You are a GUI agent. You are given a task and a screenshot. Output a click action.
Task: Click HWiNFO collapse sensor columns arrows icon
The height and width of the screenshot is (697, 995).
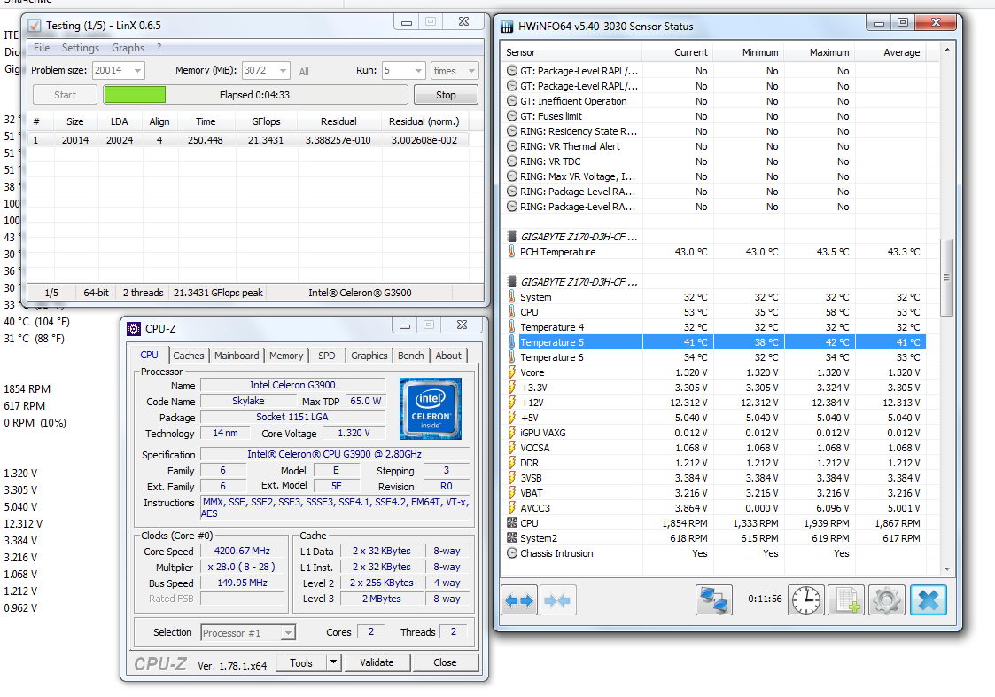(x=558, y=599)
